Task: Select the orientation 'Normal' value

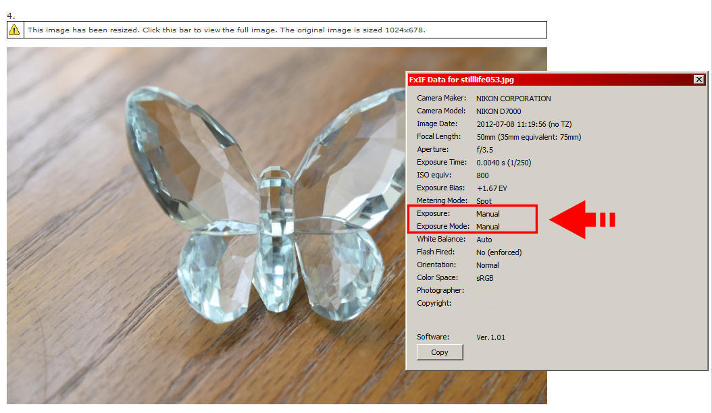Action: coord(488,265)
